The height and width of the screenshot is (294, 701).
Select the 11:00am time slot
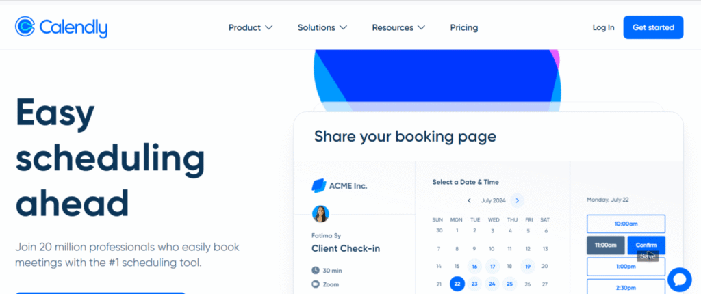pos(606,245)
